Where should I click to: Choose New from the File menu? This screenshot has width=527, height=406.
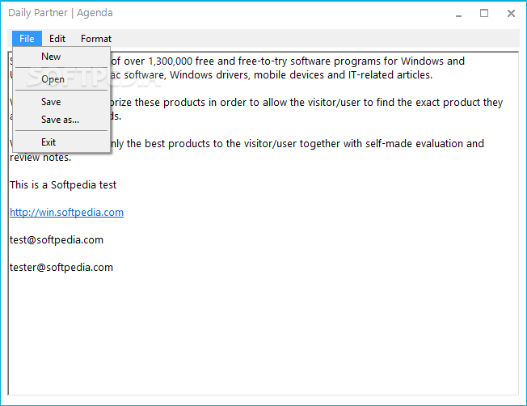point(61,57)
